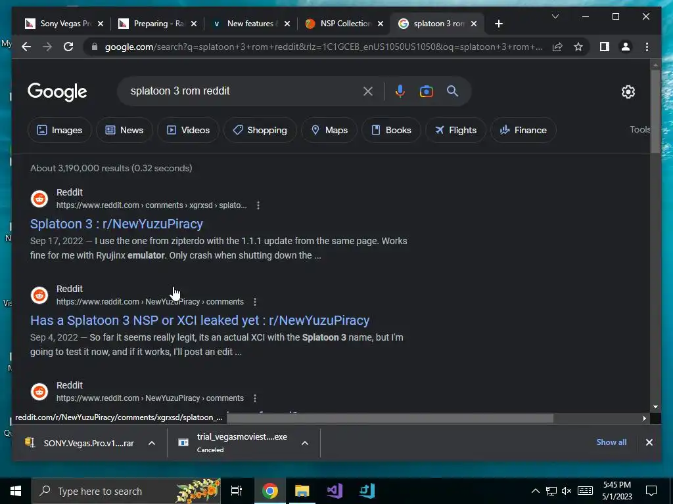Open File Explorer from the taskbar
This screenshot has width=673, height=504.
pos(302,491)
